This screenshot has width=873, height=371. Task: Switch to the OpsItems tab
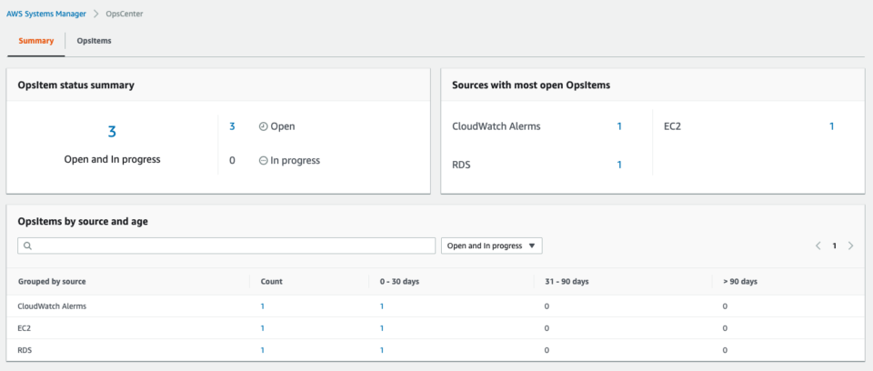coord(94,41)
